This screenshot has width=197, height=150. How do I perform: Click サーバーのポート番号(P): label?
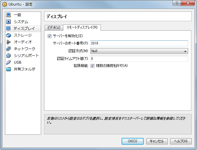click(x=71, y=43)
